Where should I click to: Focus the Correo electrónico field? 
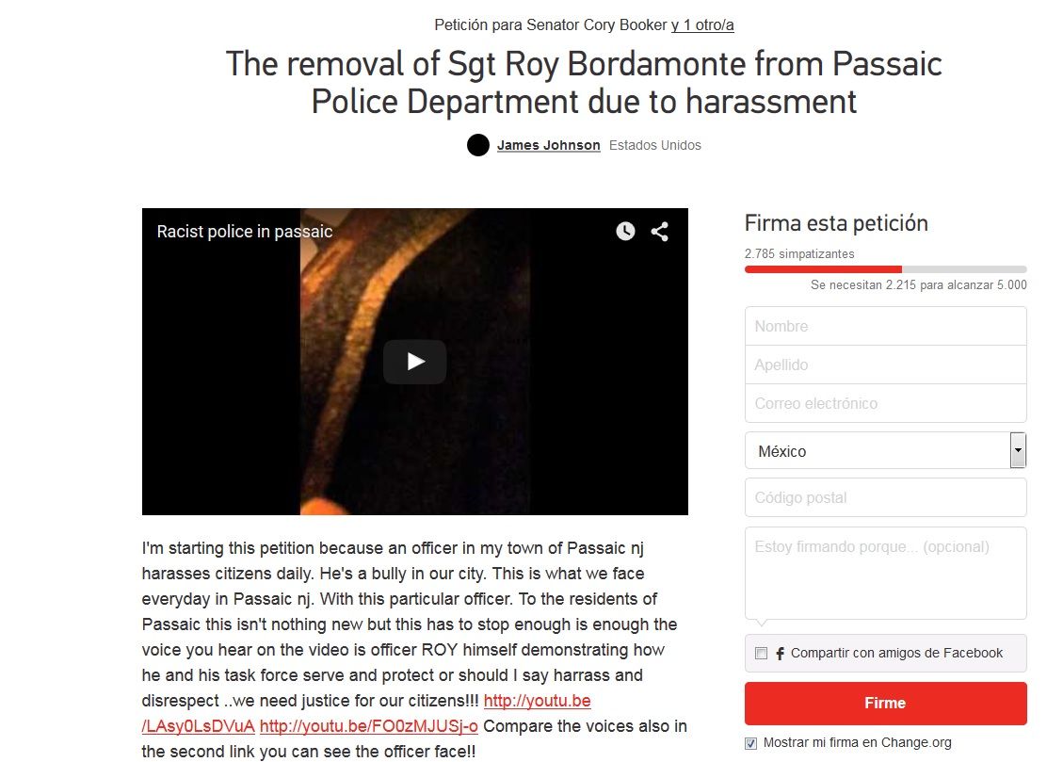point(885,403)
